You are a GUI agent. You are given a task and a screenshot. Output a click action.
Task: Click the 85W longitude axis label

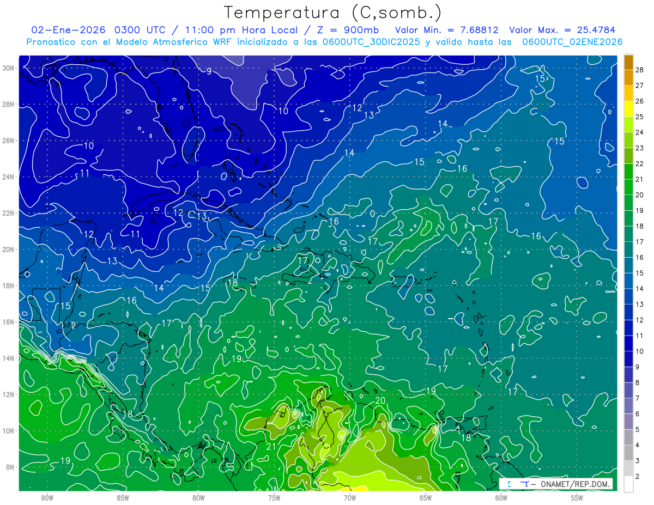point(123,498)
